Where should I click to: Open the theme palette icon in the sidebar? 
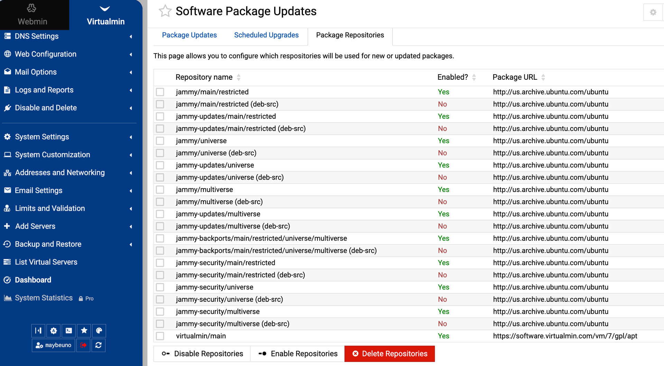pos(99,330)
